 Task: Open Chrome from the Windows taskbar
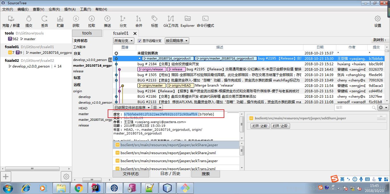[79, 188]
